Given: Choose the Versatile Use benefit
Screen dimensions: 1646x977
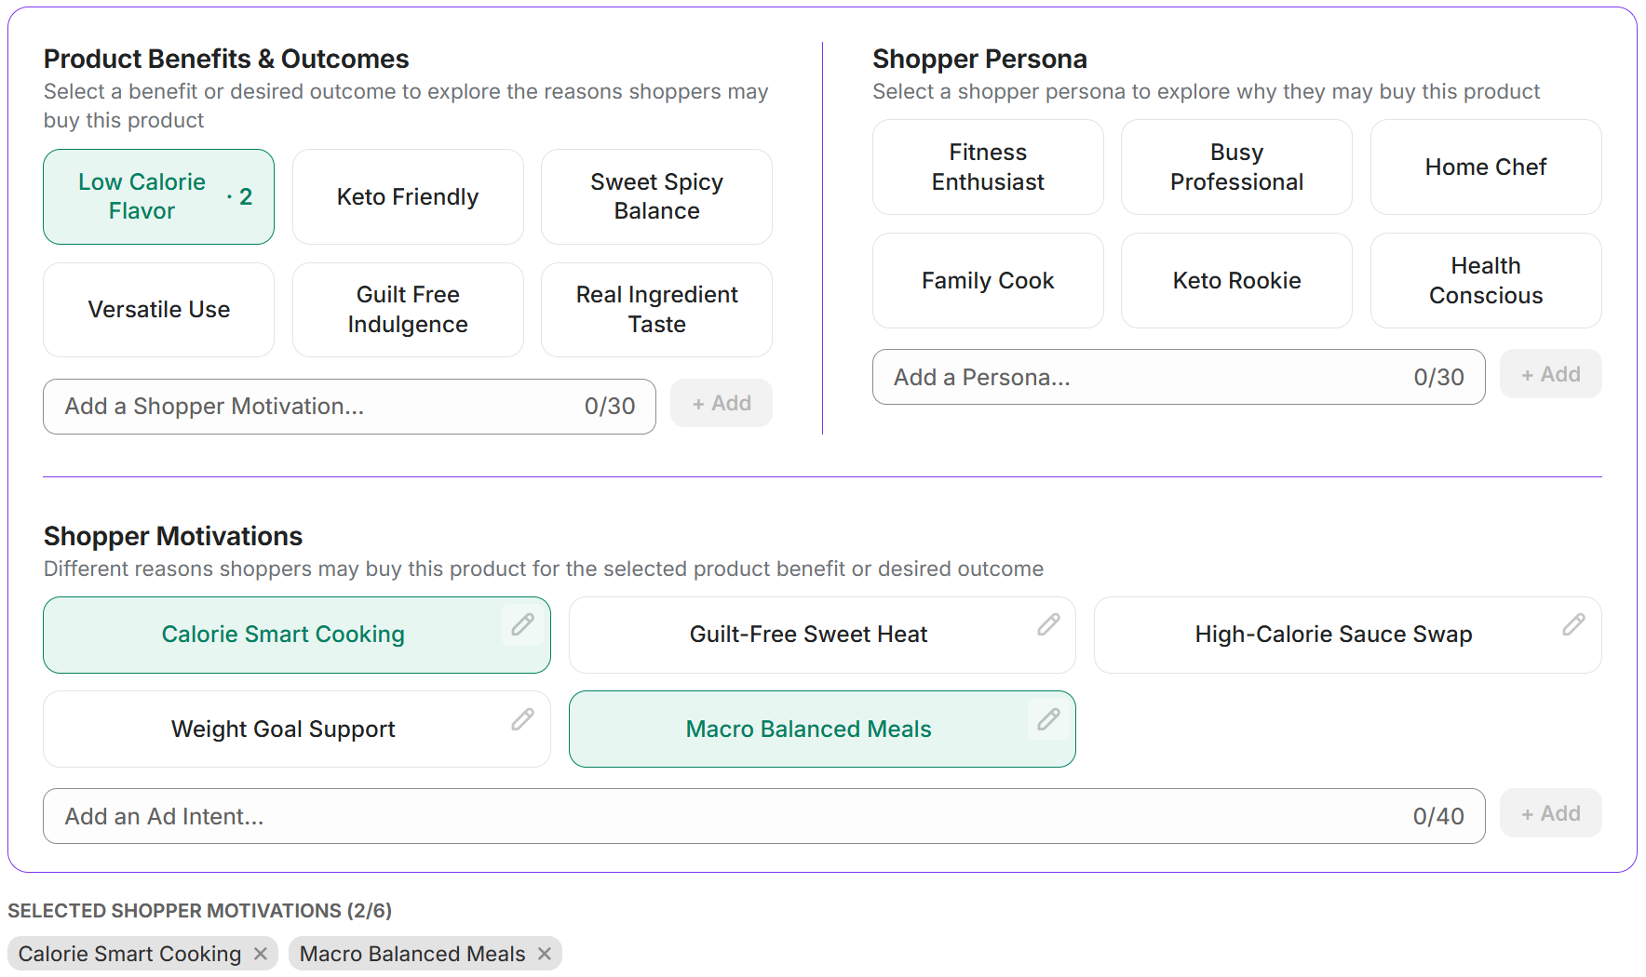Looking at the screenshot, I should click(158, 310).
